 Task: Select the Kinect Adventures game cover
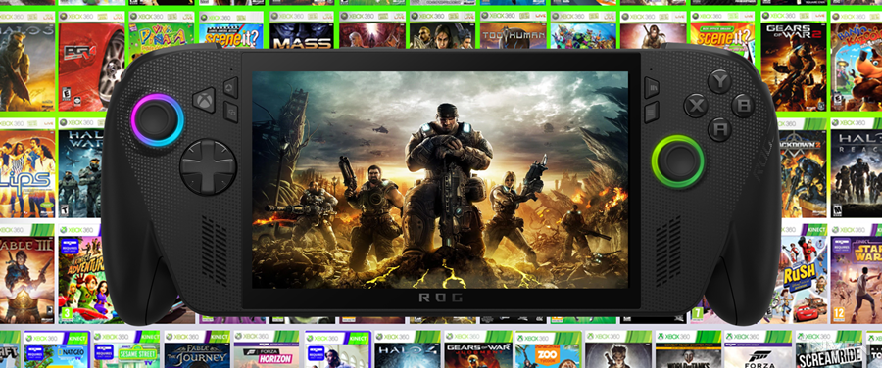point(85,274)
